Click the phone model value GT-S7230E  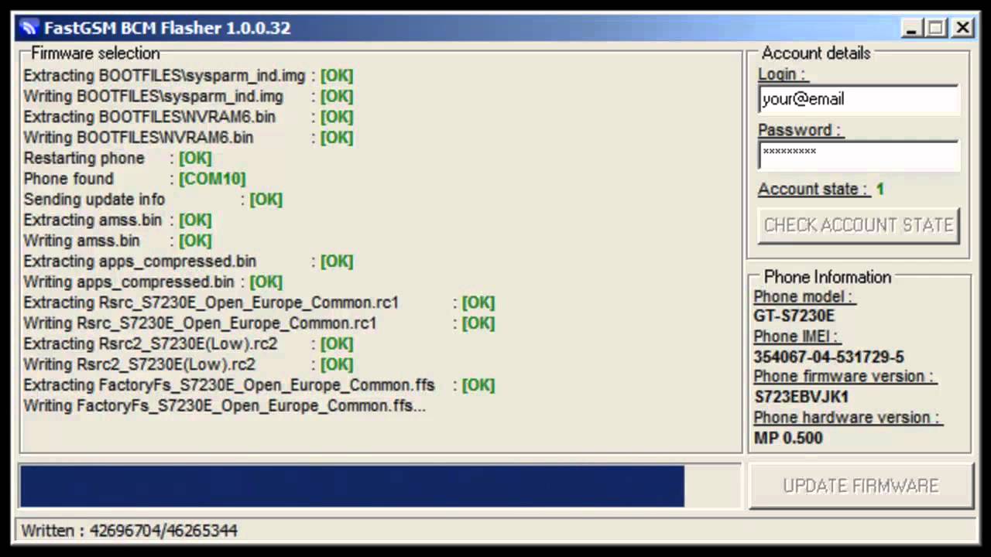tap(794, 316)
